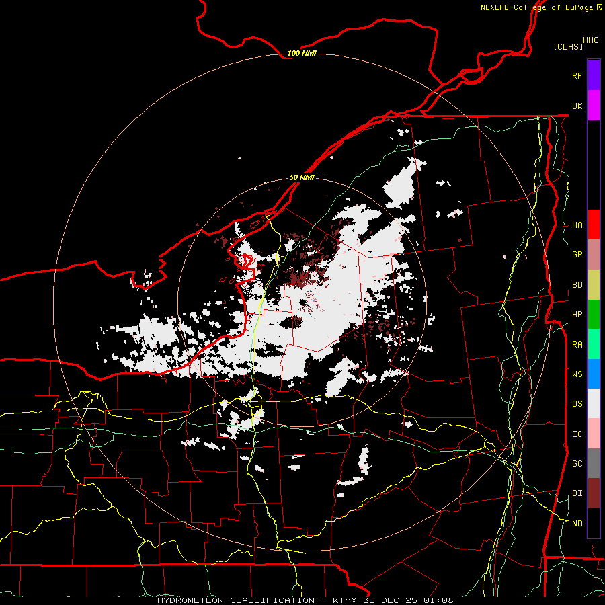This screenshot has width=605, height=605.
Task: Click the [CLAS] legend heading
Action: (568, 46)
